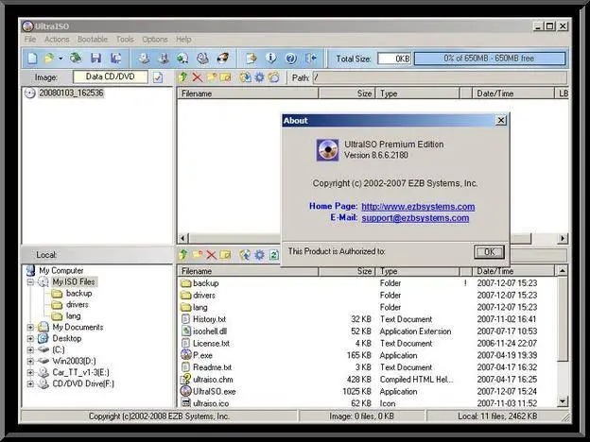The height and width of the screenshot is (442, 590).
Task: Click the Save floppy disk icon
Action: click(95, 58)
